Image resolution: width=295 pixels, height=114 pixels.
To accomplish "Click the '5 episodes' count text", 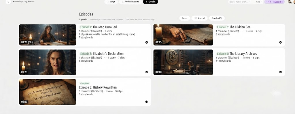I will [83, 19].
